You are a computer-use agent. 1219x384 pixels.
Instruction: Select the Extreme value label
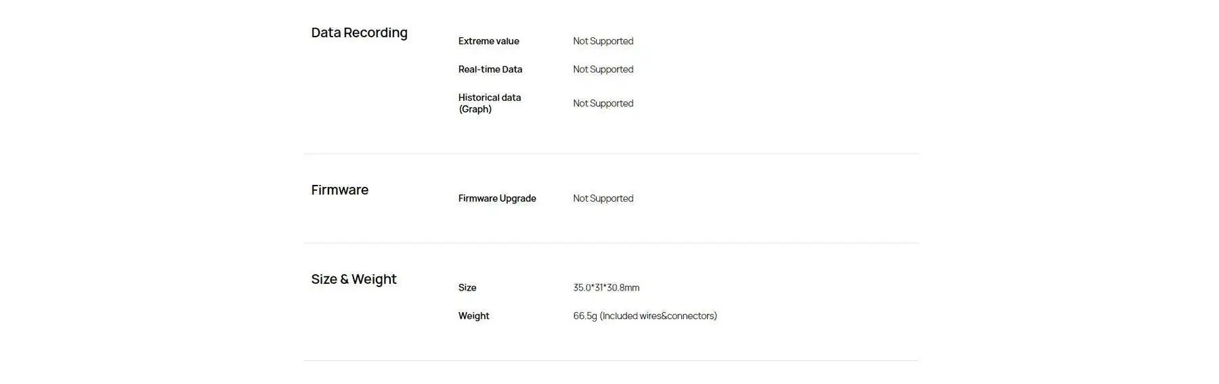click(x=488, y=41)
